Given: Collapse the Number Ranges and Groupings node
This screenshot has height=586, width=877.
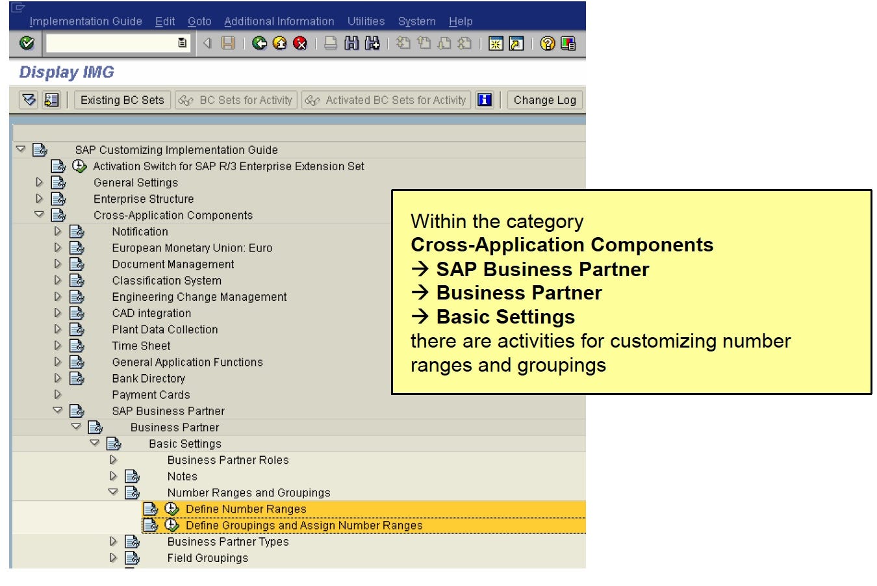Looking at the screenshot, I should tap(113, 492).
